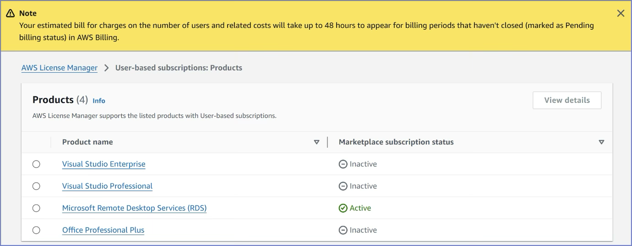Select the Office Professional Plus radio button

[x=36, y=230]
